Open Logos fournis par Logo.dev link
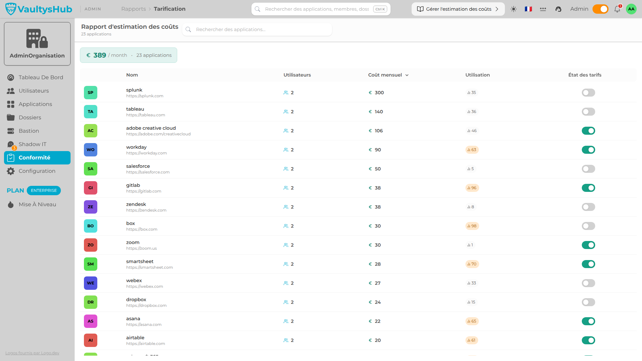This screenshot has width=642, height=361. coord(32,353)
